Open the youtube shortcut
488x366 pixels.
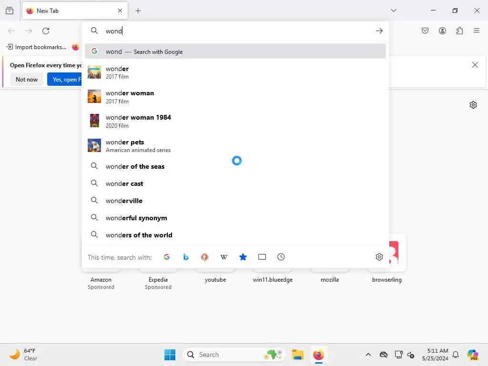click(x=215, y=280)
